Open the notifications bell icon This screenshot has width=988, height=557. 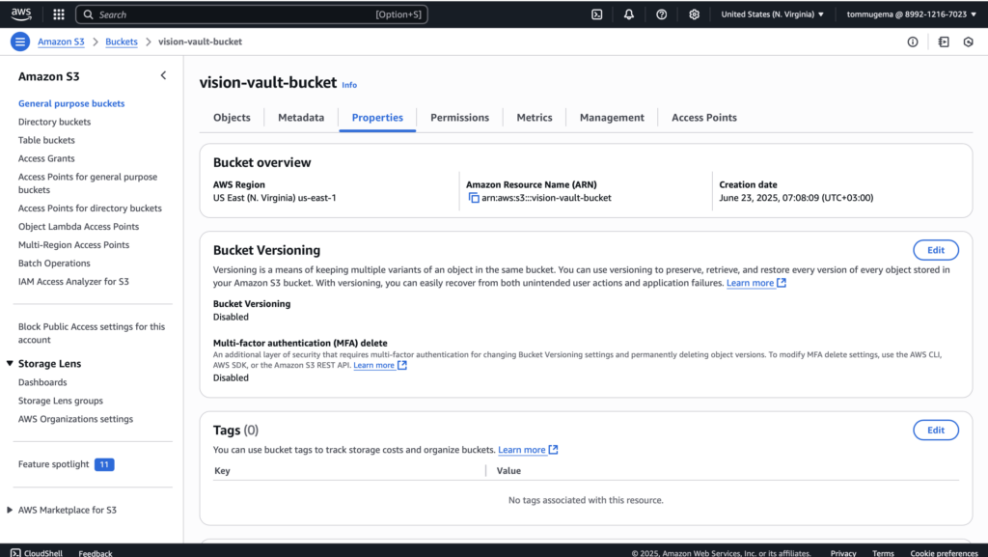click(629, 14)
